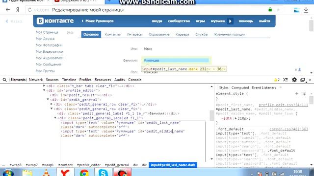Change DevTools dock side icon

pos(303,80)
